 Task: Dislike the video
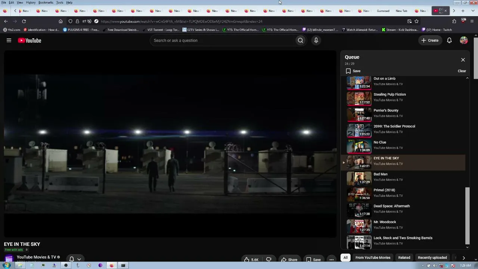[269, 260]
